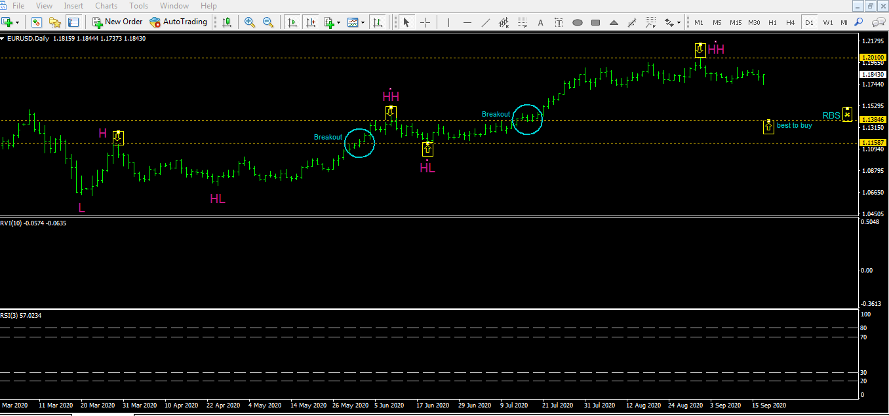Open a new chart with the green plus icon
Image resolution: width=889 pixels, height=416 pixels.
(7, 22)
